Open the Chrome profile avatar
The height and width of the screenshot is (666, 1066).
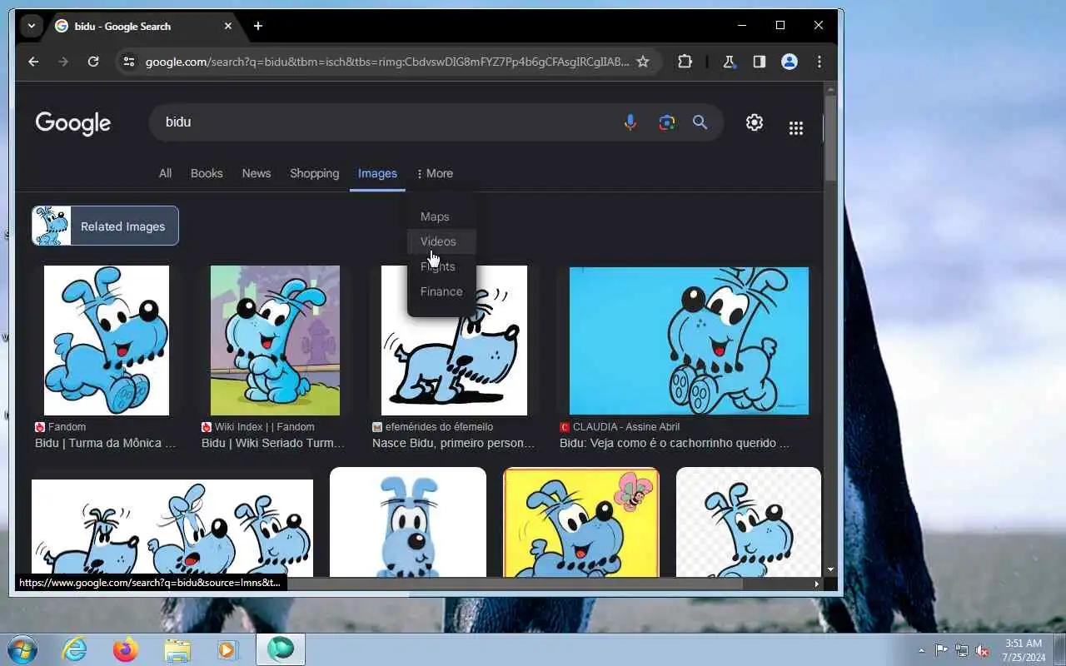pyautogui.click(x=790, y=62)
